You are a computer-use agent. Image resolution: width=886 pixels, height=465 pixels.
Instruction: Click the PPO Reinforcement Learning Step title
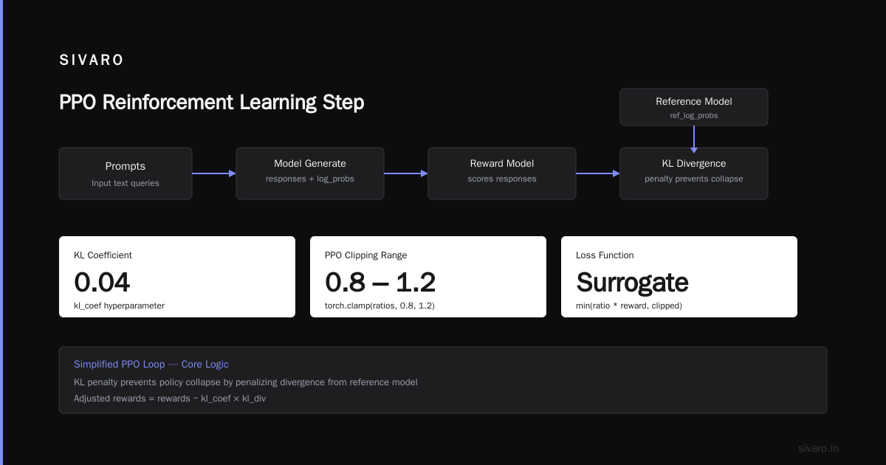[x=211, y=102]
